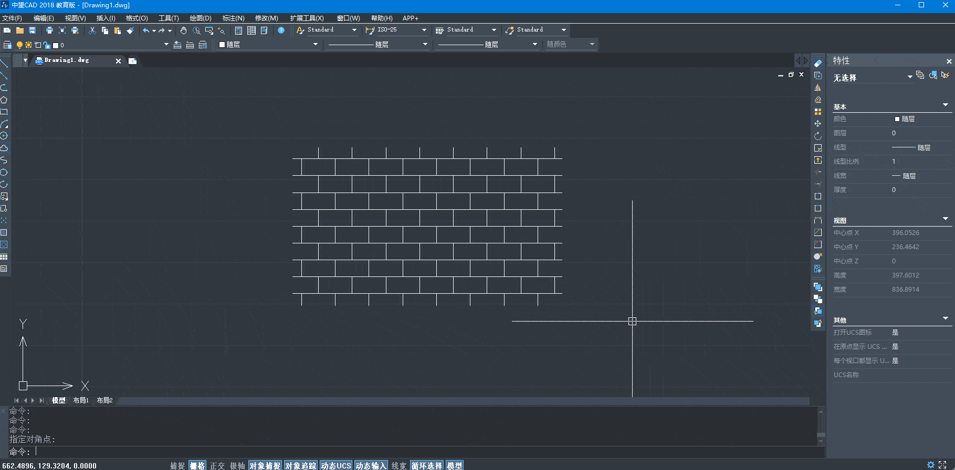The image size is (955, 470).
Task: Choose the Revision Cloud tool
Action: click(4, 148)
